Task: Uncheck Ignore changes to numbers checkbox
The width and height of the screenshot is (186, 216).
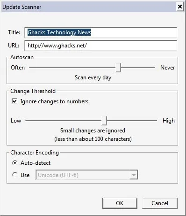Action: click(x=14, y=101)
